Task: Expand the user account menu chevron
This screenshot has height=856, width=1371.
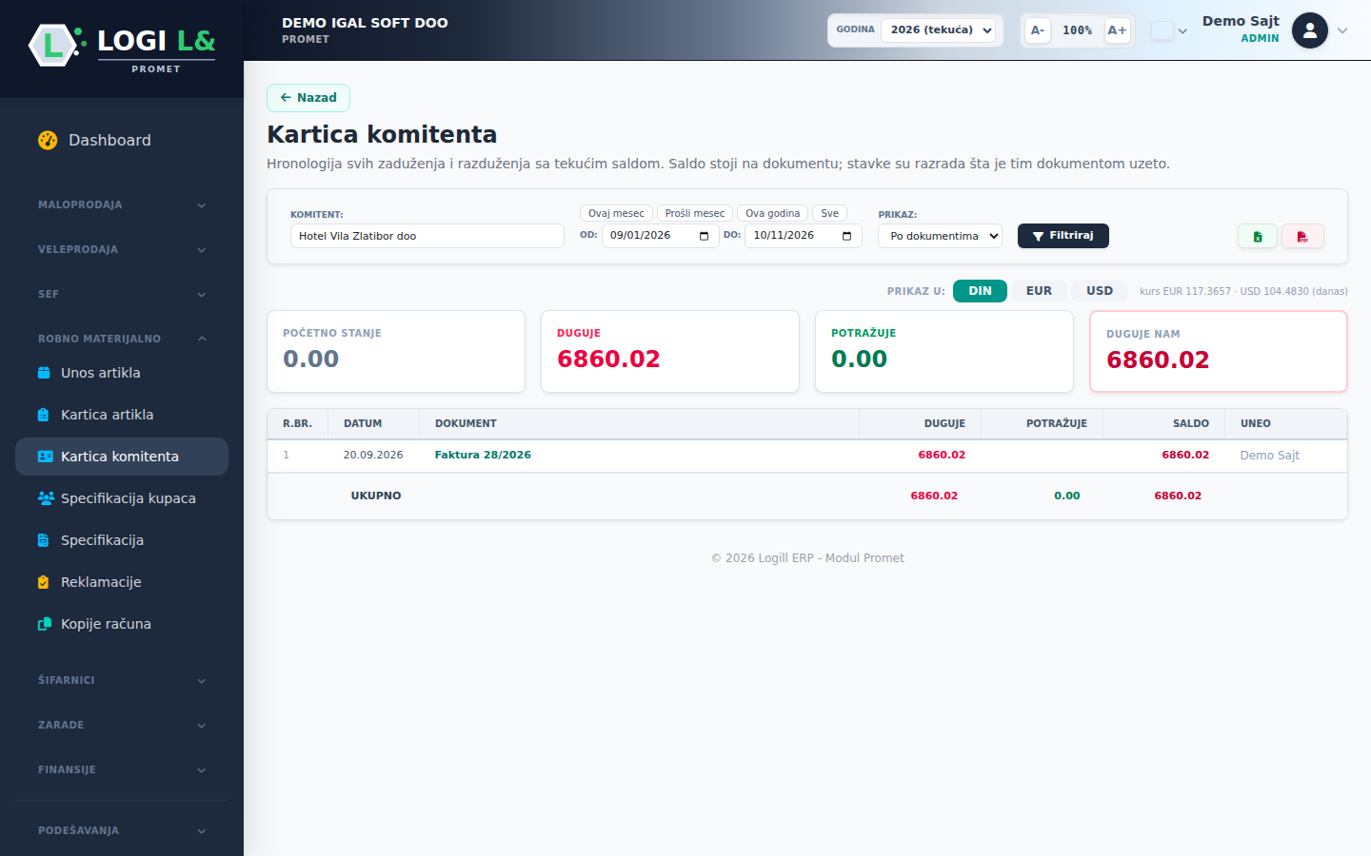Action: click(x=1342, y=30)
